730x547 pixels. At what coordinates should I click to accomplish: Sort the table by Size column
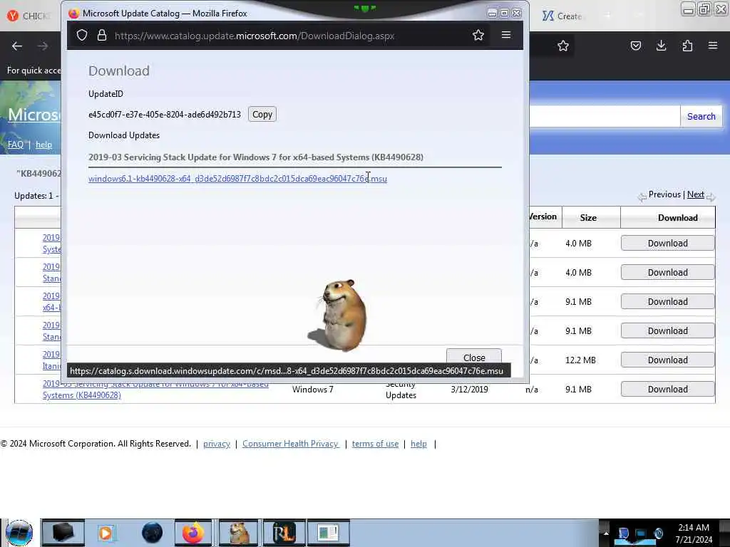tap(588, 218)
